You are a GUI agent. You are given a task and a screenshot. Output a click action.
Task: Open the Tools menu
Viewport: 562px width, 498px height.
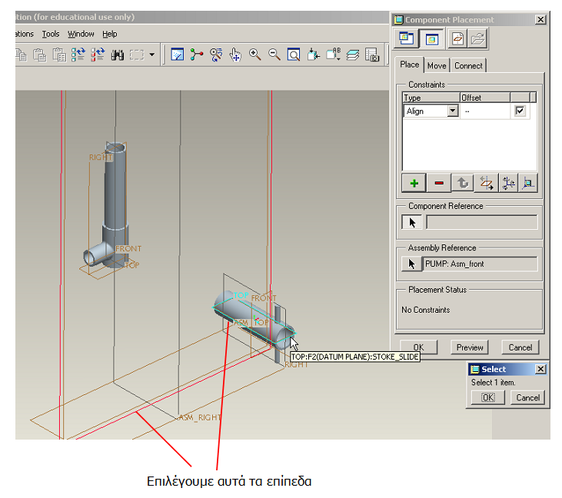pos(51,34)
